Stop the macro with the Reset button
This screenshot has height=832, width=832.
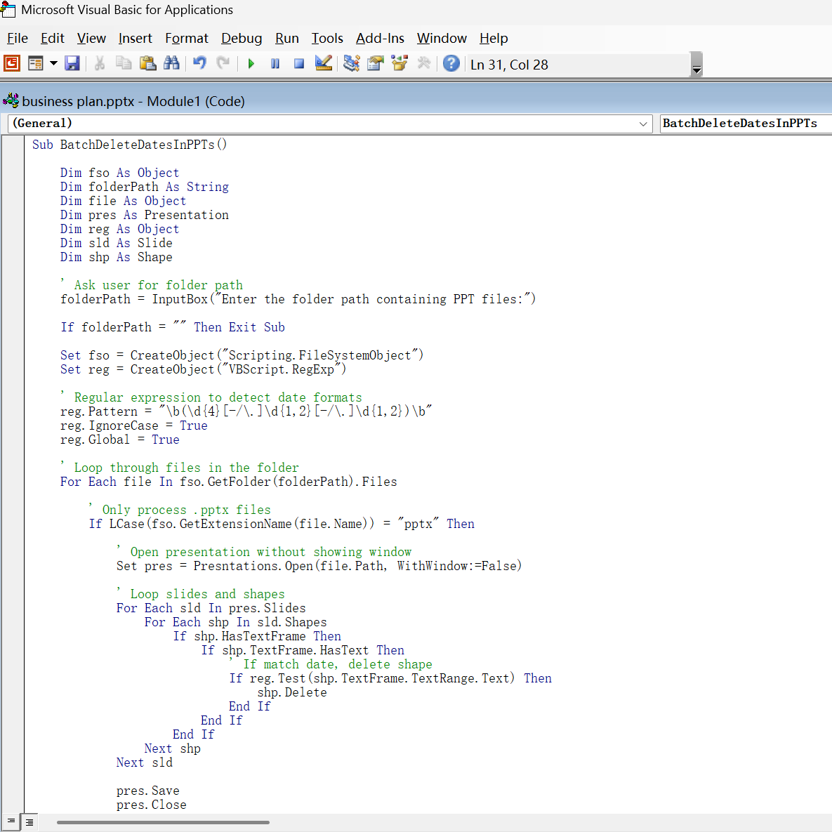[x=299, y=64]
